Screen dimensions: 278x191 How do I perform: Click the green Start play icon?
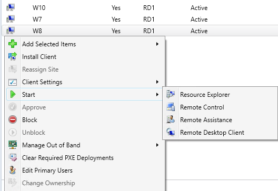(13, 94)
